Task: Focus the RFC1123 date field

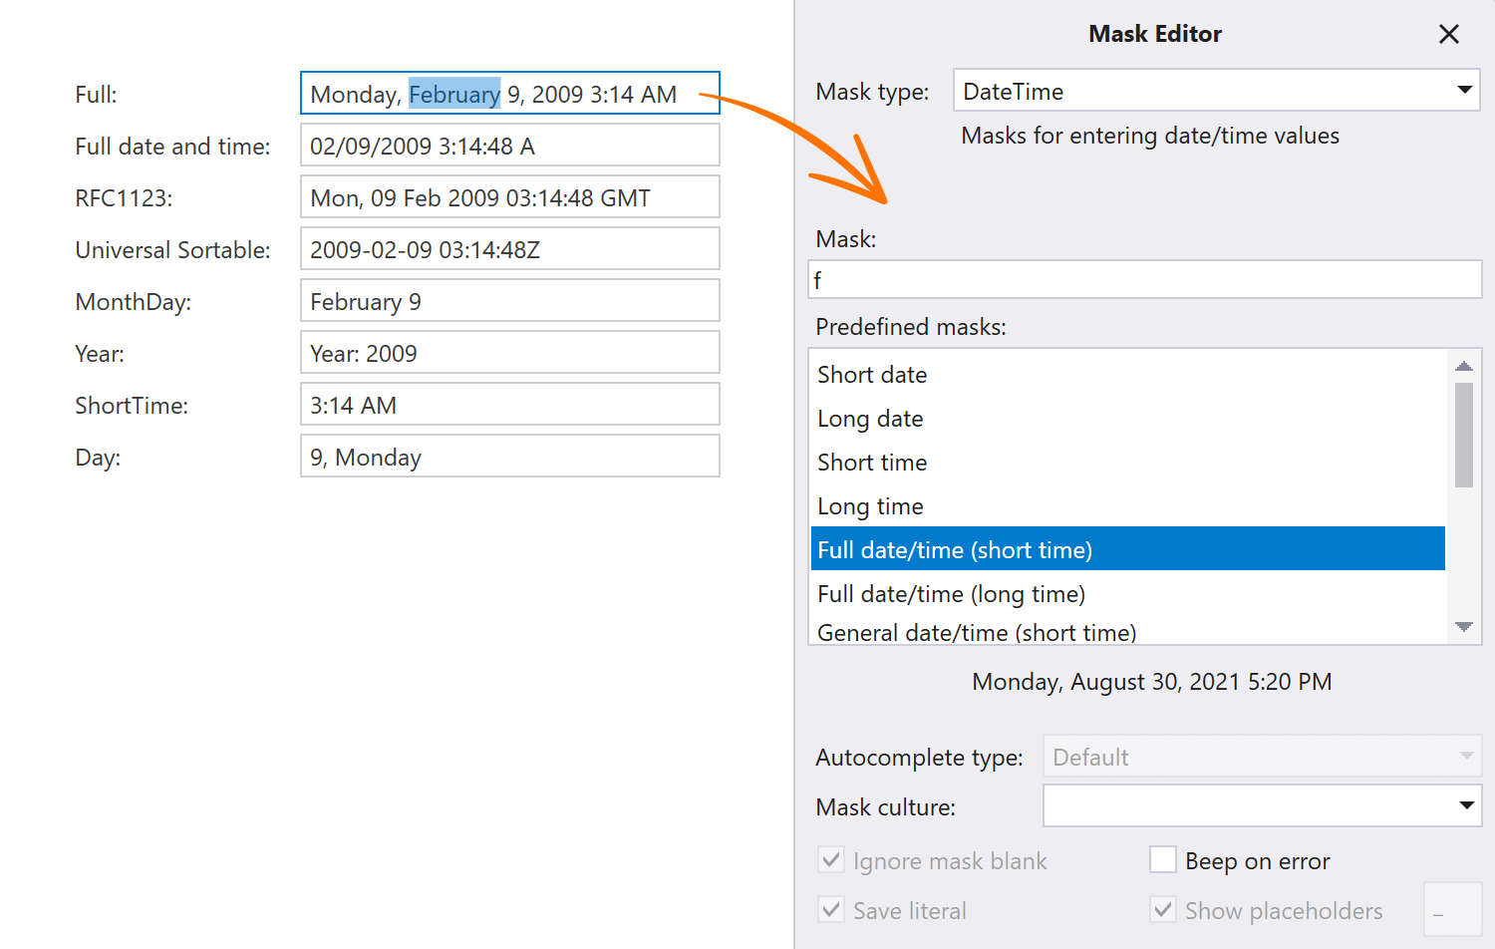Action: pyautogui.click(x=509, y=197)
